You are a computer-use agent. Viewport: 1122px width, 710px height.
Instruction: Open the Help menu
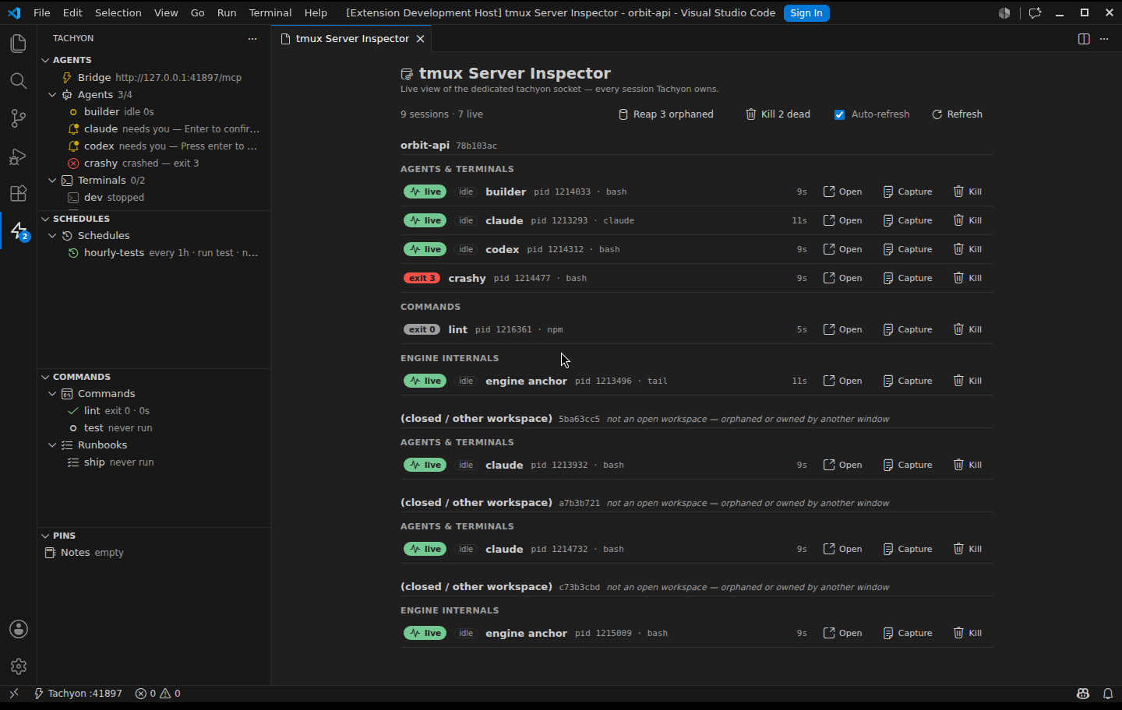pyautogui.click(x=316, y=12)
